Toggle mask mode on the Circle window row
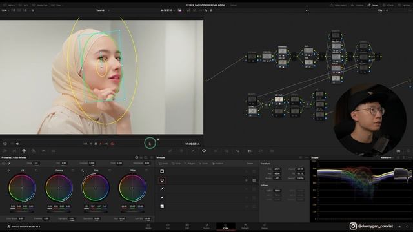 [x=254, y=180]
